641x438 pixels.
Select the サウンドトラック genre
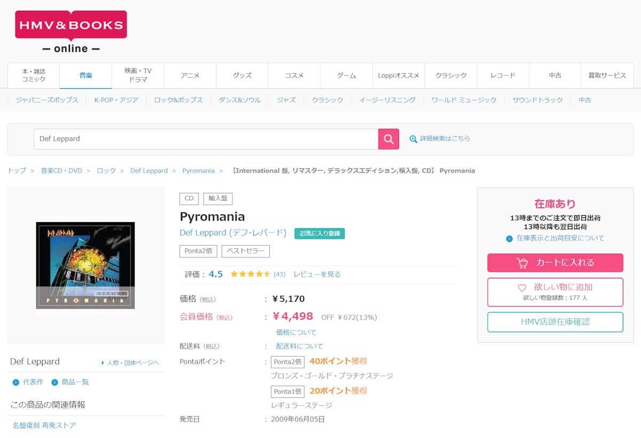pos(538,100)
